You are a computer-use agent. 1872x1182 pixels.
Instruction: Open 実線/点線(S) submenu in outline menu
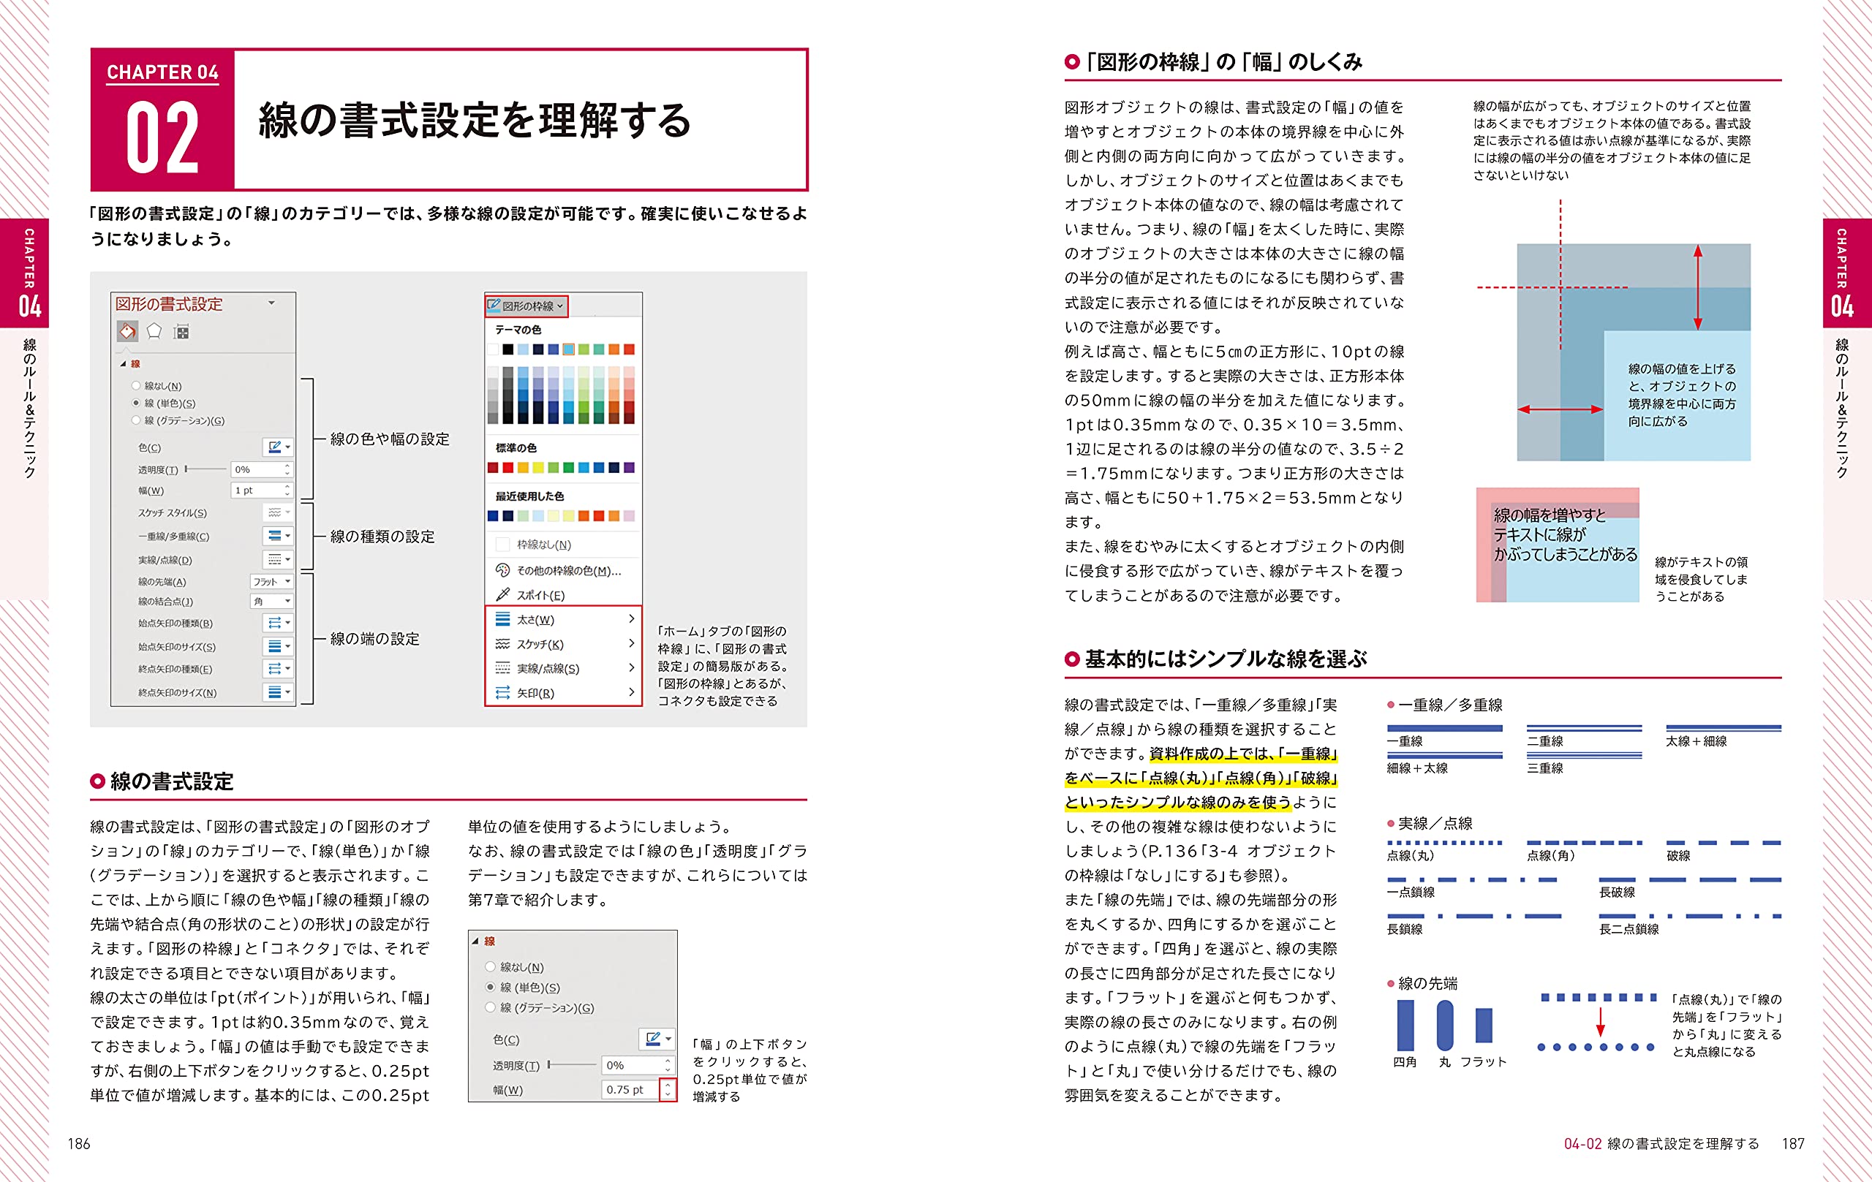coord(564,668)
